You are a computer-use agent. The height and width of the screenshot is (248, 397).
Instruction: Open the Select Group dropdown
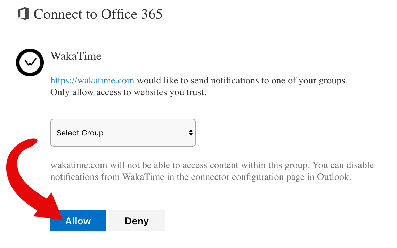click(123, 133)
